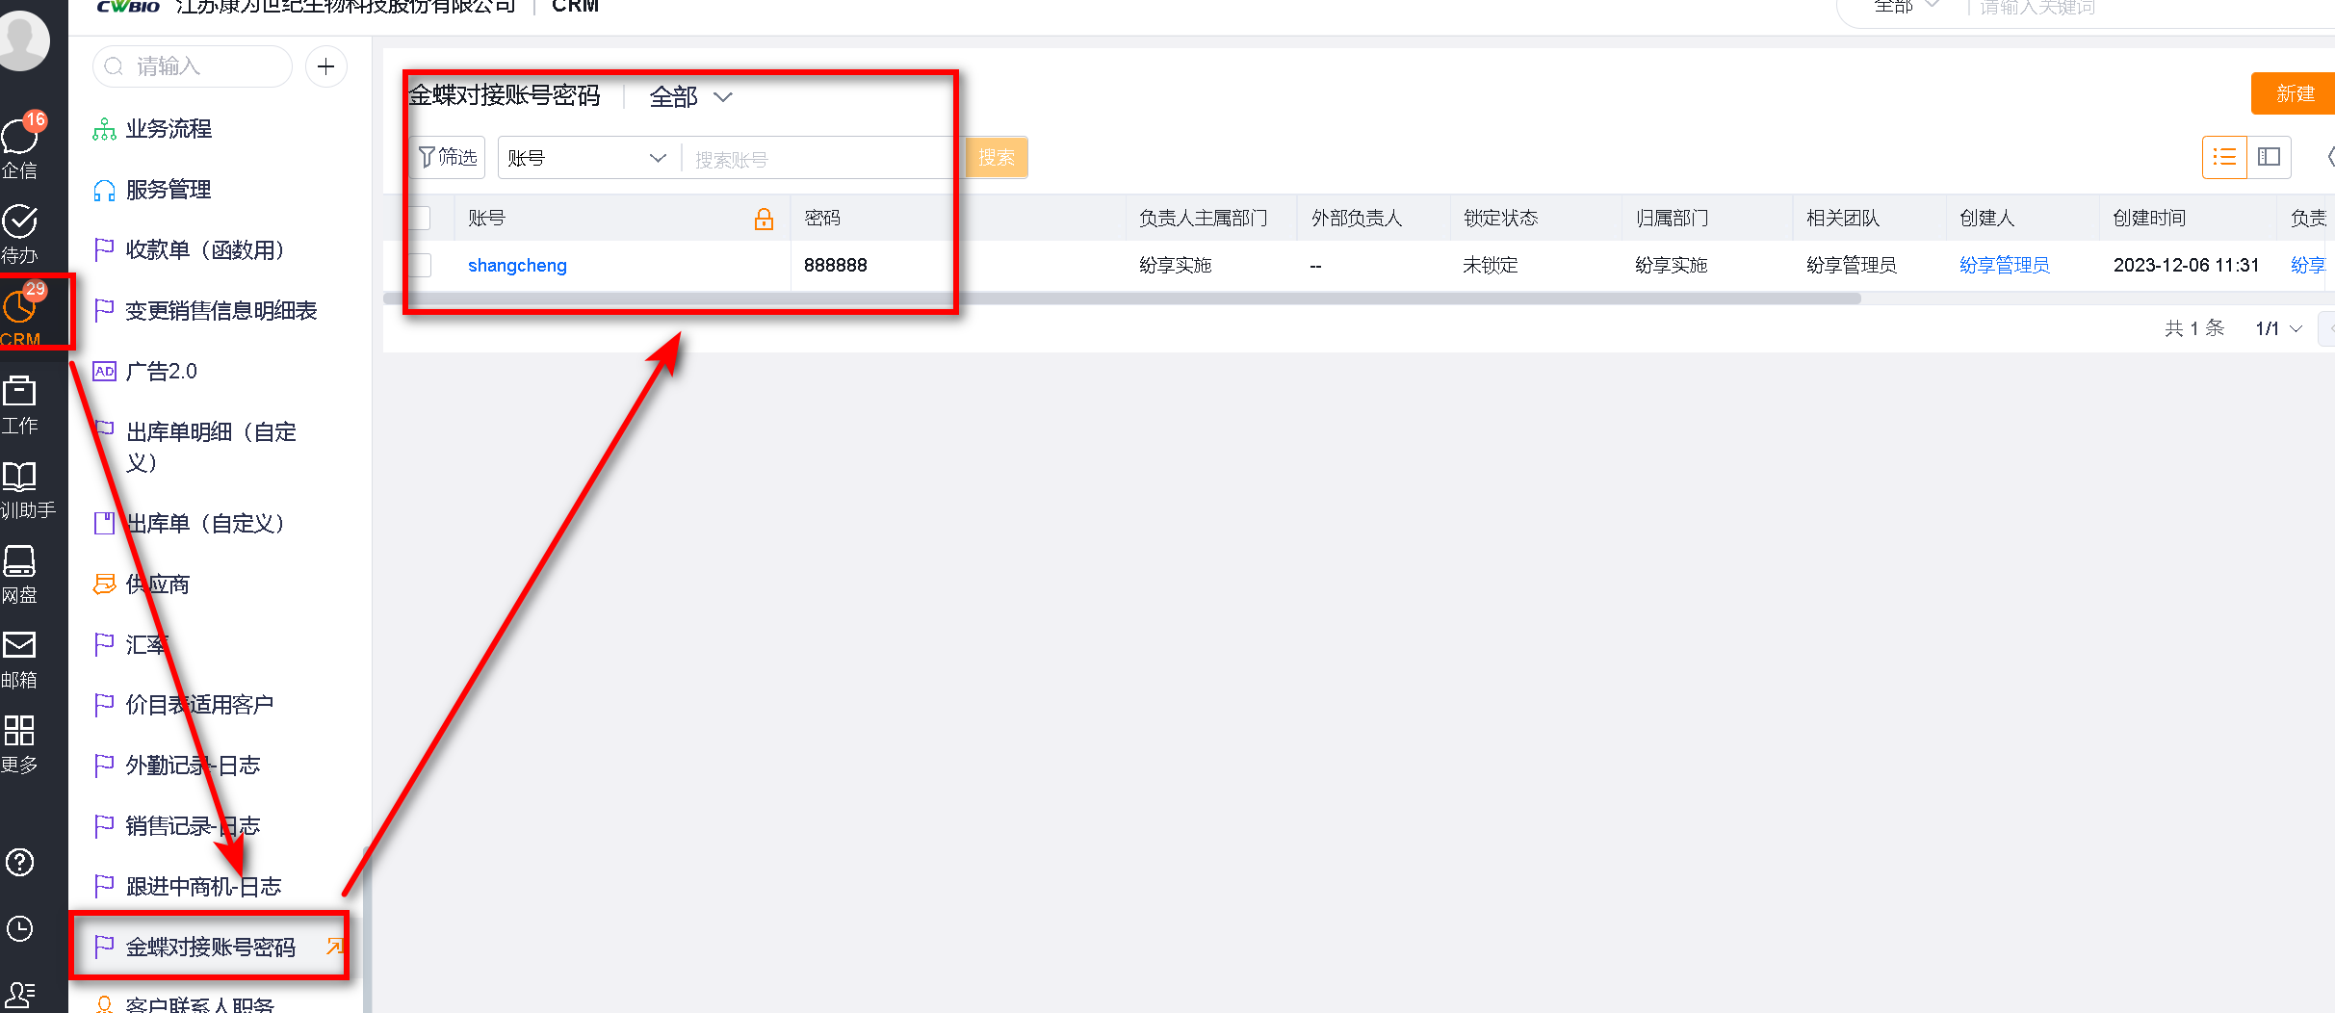
Task: Open 外勤记录-日志 menu item
Action: (194, 766)
